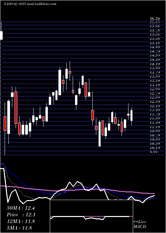Click the 14.19 price axis label
Image resolution: width=166 pixels, height=233 pixels.
pyautogui.click(x=155, y=64)
